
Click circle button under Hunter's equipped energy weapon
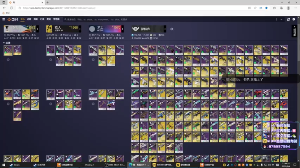point(51,104)
